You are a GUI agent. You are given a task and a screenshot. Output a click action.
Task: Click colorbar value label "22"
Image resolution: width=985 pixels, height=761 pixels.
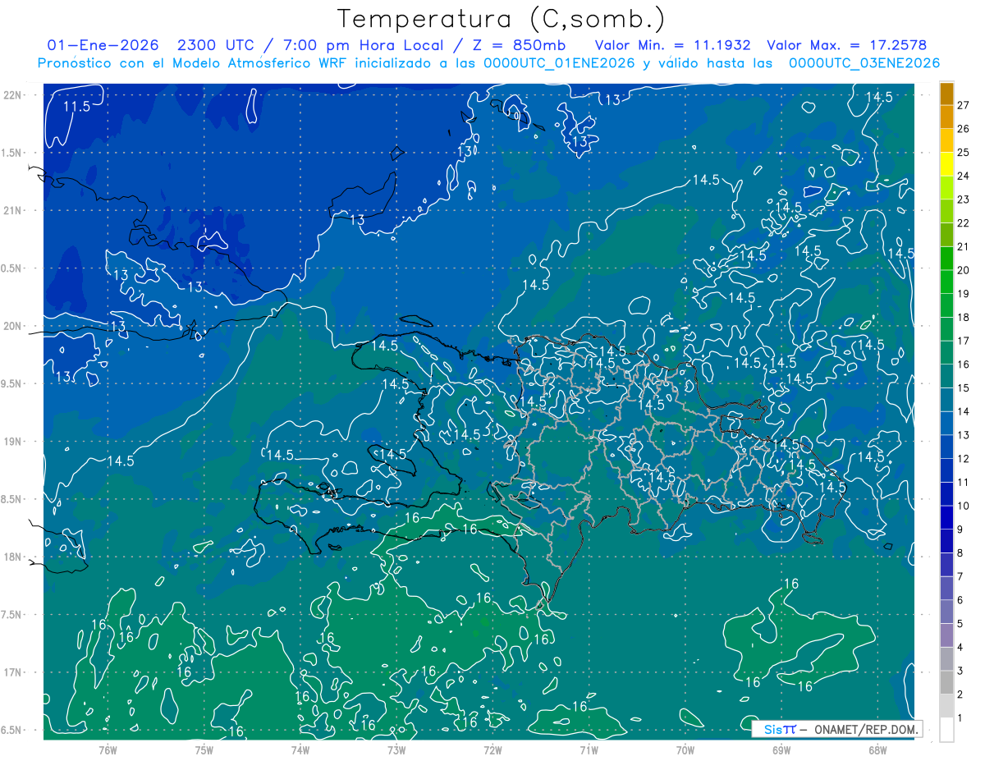964,223
